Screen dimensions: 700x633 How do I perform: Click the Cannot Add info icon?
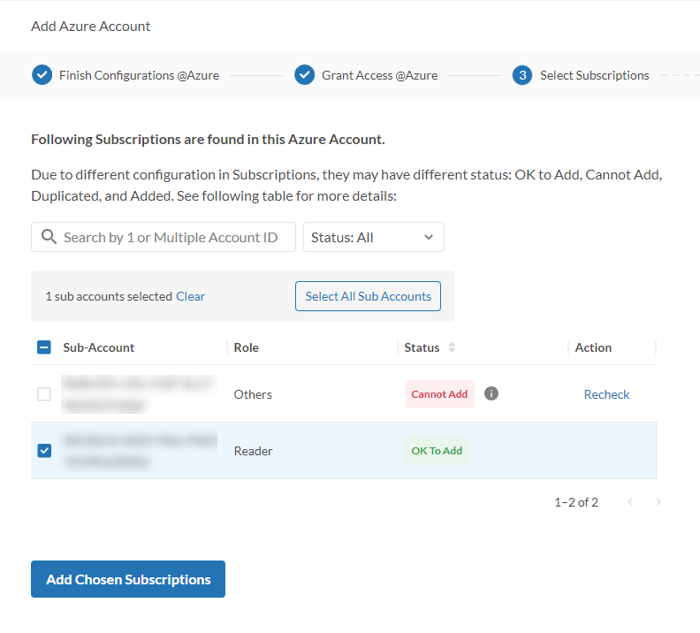click(x=491, y=393)
